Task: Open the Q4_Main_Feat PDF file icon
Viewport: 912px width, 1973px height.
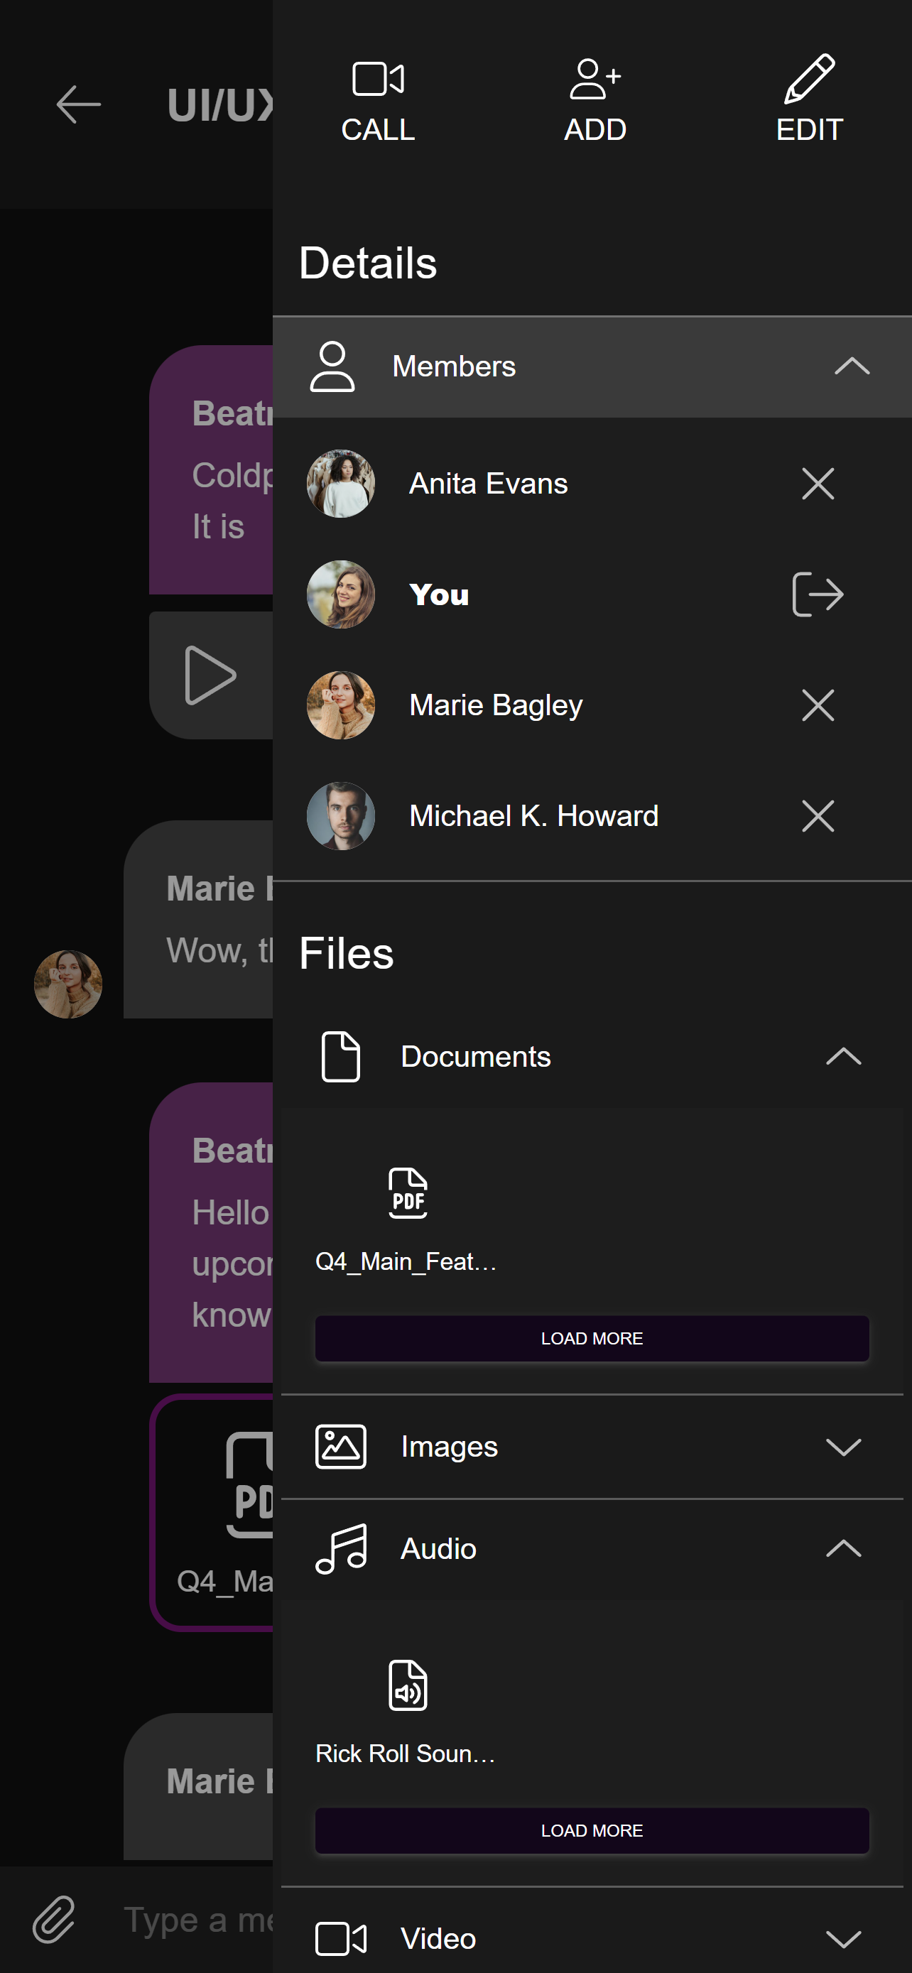Action: (x=408, y=1193)
